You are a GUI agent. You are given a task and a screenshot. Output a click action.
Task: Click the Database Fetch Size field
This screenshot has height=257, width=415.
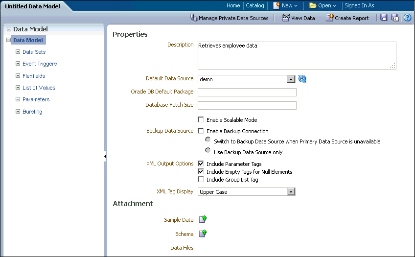pyautogui.click(x=247, y=105)
